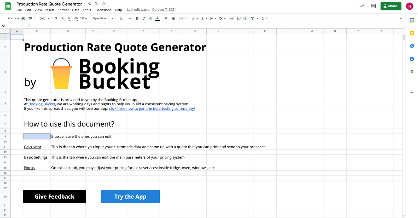Screen dimensions: 418x218
Task: Open text wrapping dropdown
Action: tap(213, 19)
